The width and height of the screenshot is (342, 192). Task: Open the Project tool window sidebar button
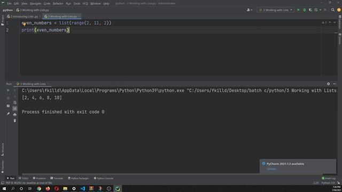(2, 20)
